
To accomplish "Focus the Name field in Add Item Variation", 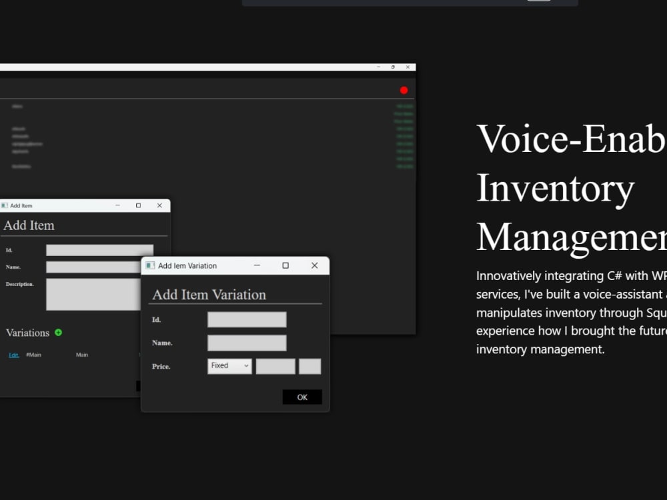I will point(247,343).
